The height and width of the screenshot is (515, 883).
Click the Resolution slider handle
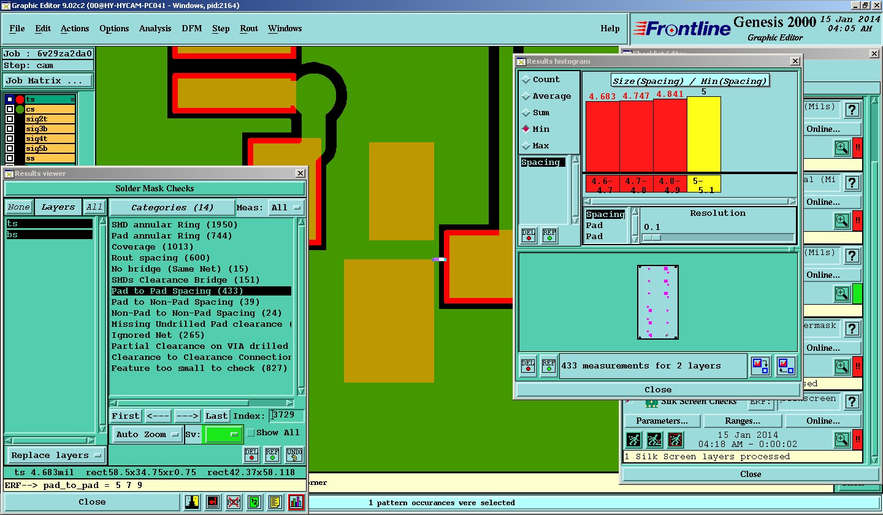pyautogui.click(x=652, y=238)
